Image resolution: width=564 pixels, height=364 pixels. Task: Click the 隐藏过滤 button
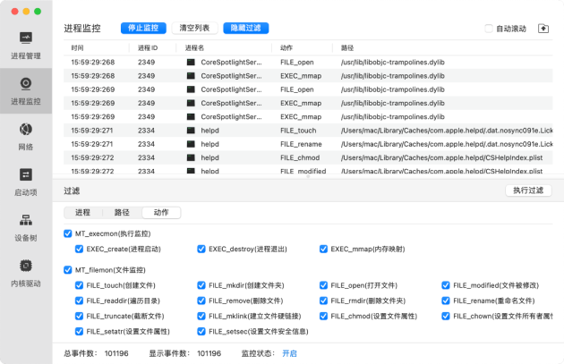245,28
